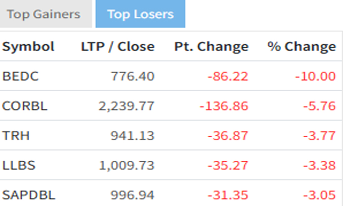Click BEDC closing price 776.40
Image resolution: width=343 pixels, height=206 pixels.
[133, 76]
